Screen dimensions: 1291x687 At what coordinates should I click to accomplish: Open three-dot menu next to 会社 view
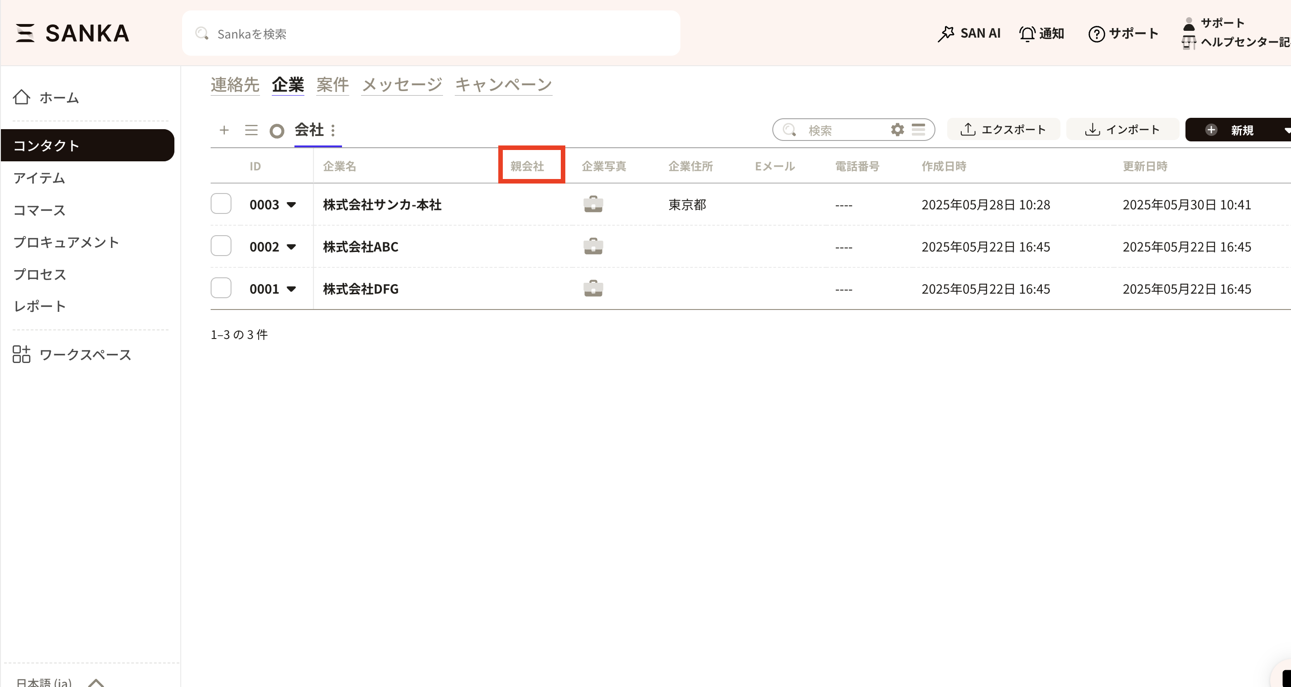(x=333, y=131)
